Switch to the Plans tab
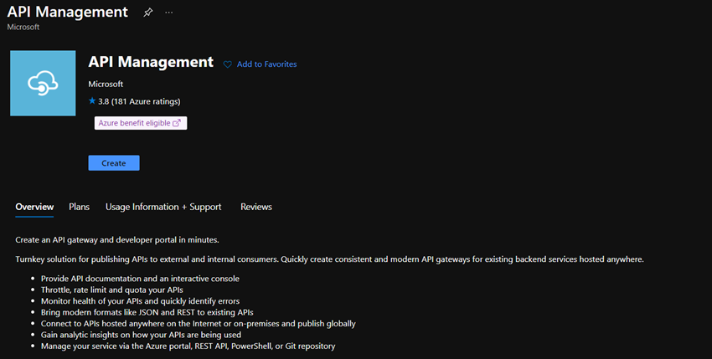The width and height of the screenshot is (712, 359). 79,207
